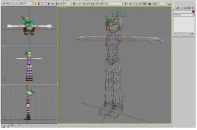Click the character in the Top viewport

pyautogui.click(x=29, y=26)
